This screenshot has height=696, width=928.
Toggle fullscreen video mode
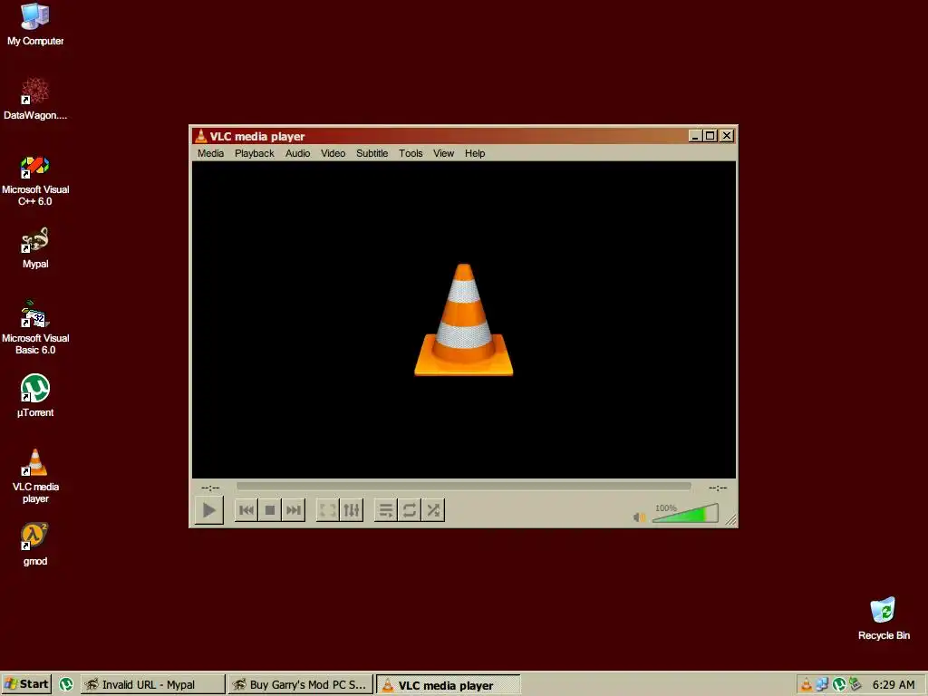pyautogui.click(x=327, y=510)
